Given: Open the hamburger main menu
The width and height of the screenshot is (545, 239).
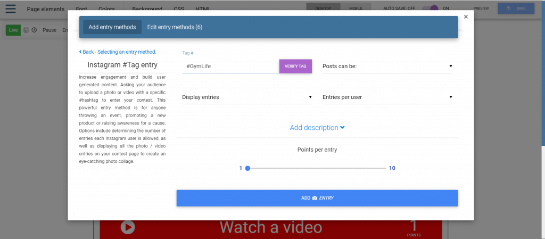Looking at the screenshot, I should pos(11,9).
